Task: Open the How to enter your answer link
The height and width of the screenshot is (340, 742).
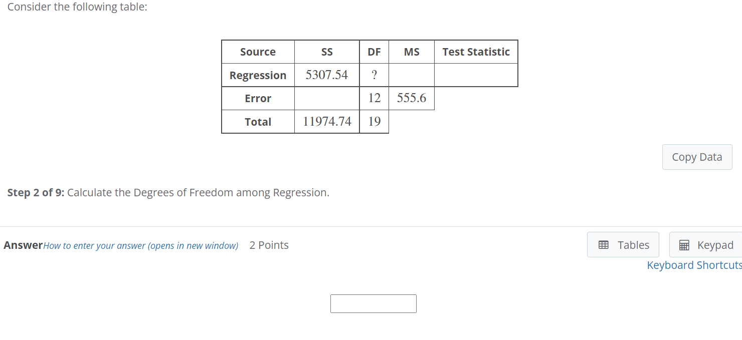Action: point(140,245)
